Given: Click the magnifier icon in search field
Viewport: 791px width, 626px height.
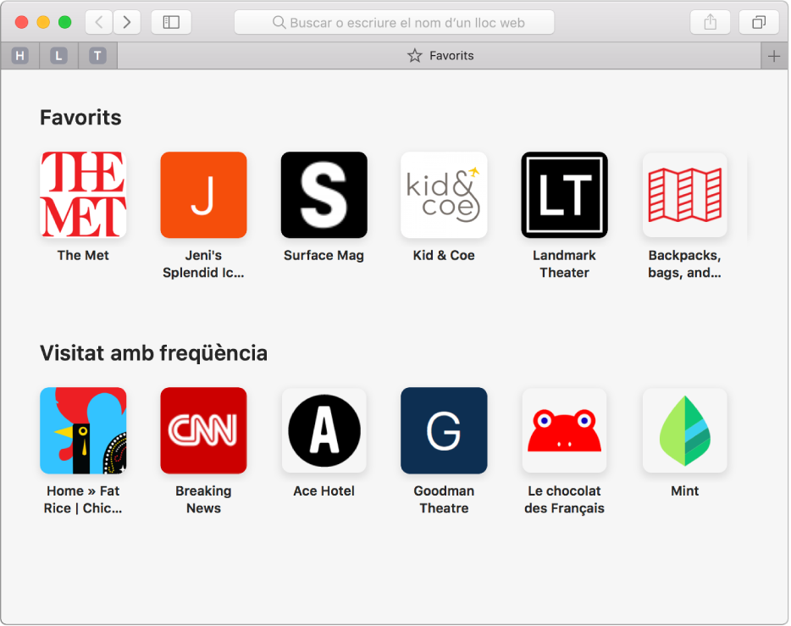Looking at the screenshot, I should [x=279, y=22].
